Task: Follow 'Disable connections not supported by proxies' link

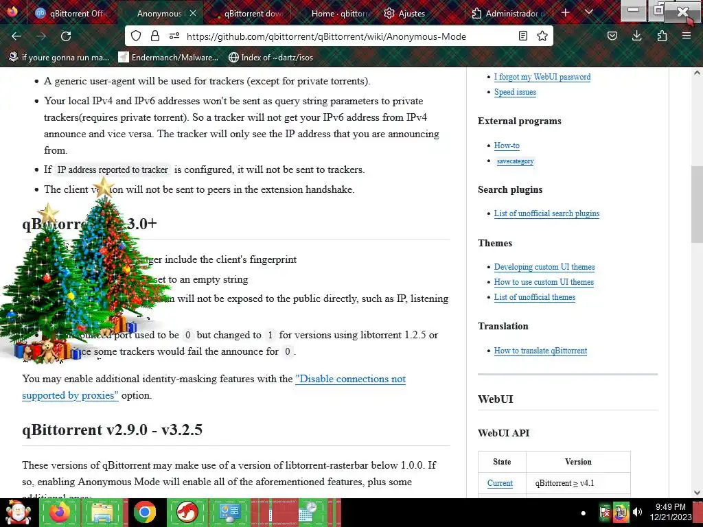Action: point(350,379)
